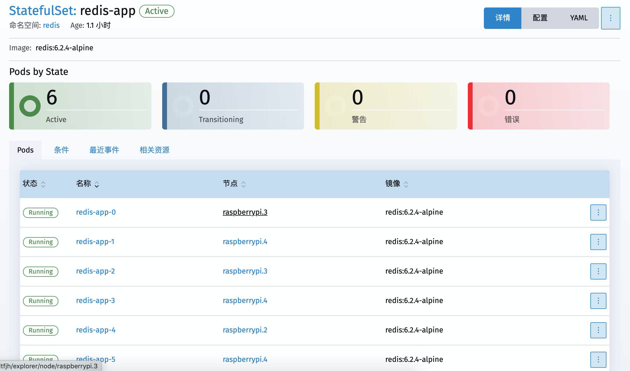The image size is (630, 371).
Task: Open the StatefulSet actions kebab menu
Action: tap(610, 18)
